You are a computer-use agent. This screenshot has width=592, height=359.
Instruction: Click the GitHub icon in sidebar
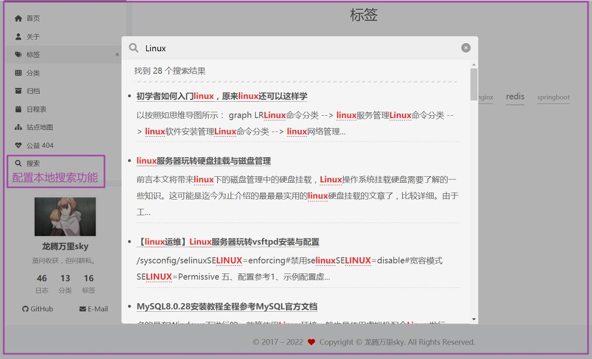[25, 309]
